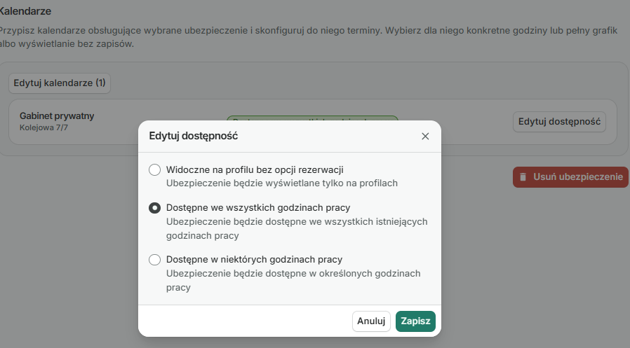Click the Zapisz button
The width and height of the screenshot is (630, 348).
click(x=415, y=321)
